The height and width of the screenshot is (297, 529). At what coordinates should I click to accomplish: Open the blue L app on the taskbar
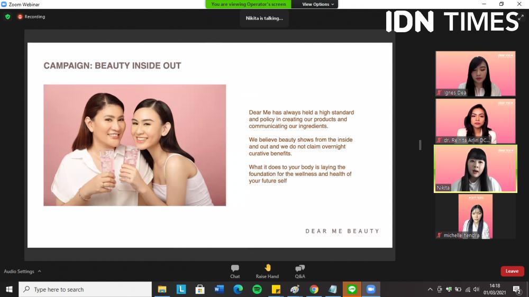tap(181, 289)
